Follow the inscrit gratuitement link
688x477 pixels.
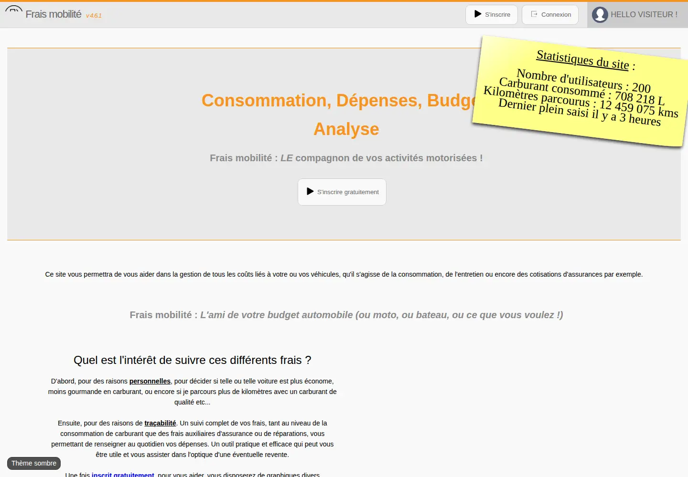pyautogui.click(x=123, y=474)
